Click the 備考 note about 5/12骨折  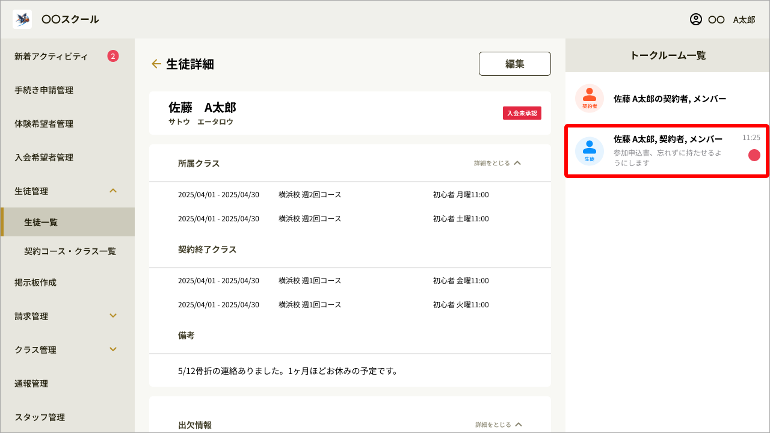point(288,370)
